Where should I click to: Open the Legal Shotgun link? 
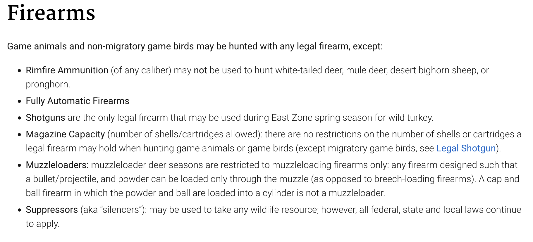click(466, 148)
